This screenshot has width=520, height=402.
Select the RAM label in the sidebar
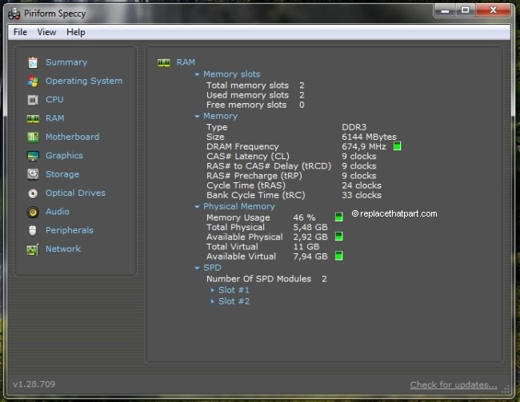point(54,118)
